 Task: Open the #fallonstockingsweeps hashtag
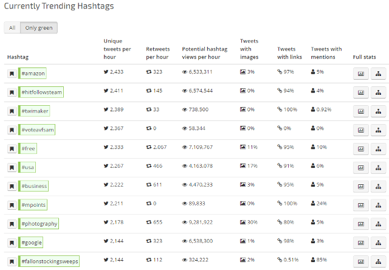(x=50, y=261)
